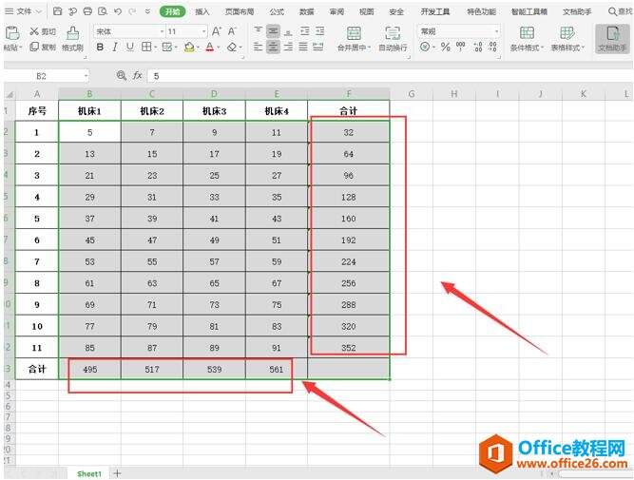
Task: Toggle Underline formatting
Action: [130, 47]
